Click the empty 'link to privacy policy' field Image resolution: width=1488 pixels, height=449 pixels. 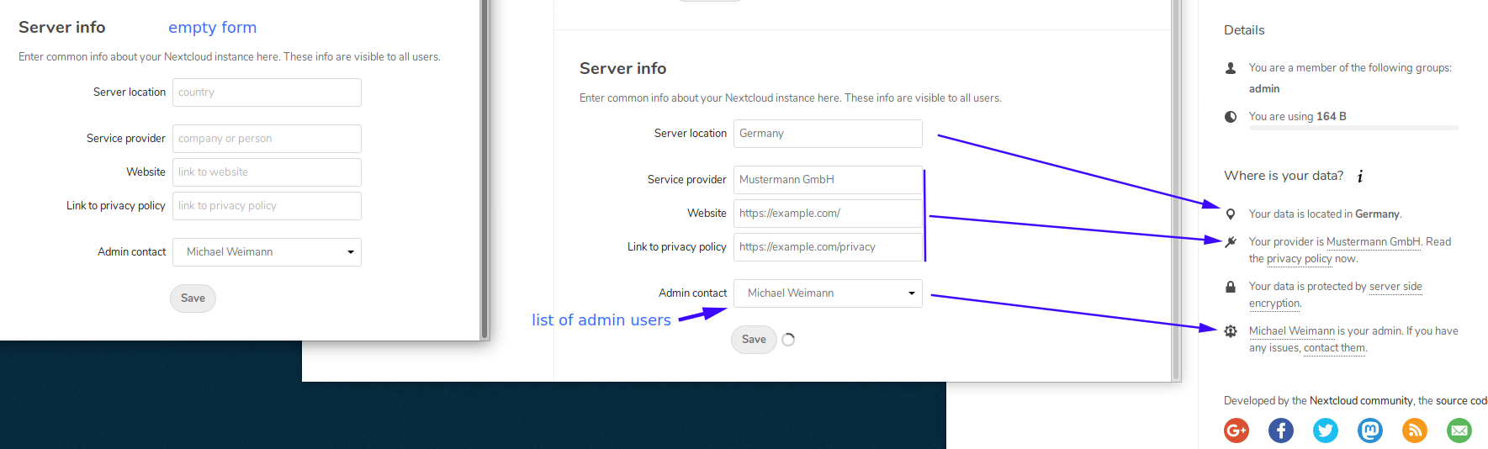point(267,206)
